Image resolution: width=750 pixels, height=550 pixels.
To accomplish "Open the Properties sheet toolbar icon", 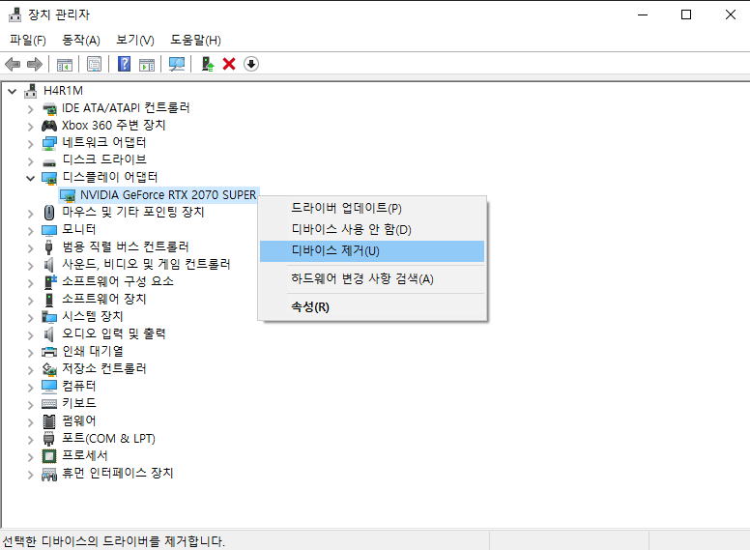I will [94, 64].
